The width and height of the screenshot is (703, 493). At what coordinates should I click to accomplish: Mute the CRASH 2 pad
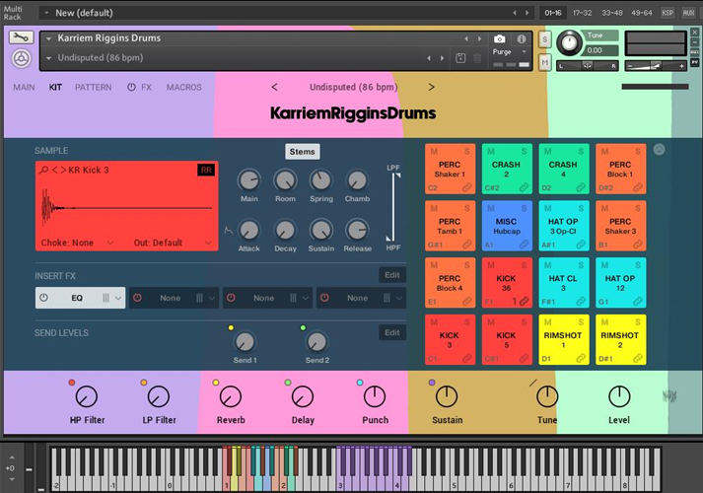[x=490, y=151]
